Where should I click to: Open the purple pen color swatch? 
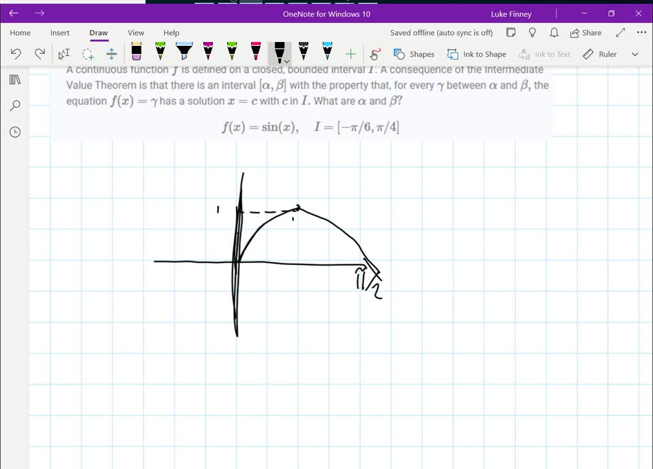209,54
